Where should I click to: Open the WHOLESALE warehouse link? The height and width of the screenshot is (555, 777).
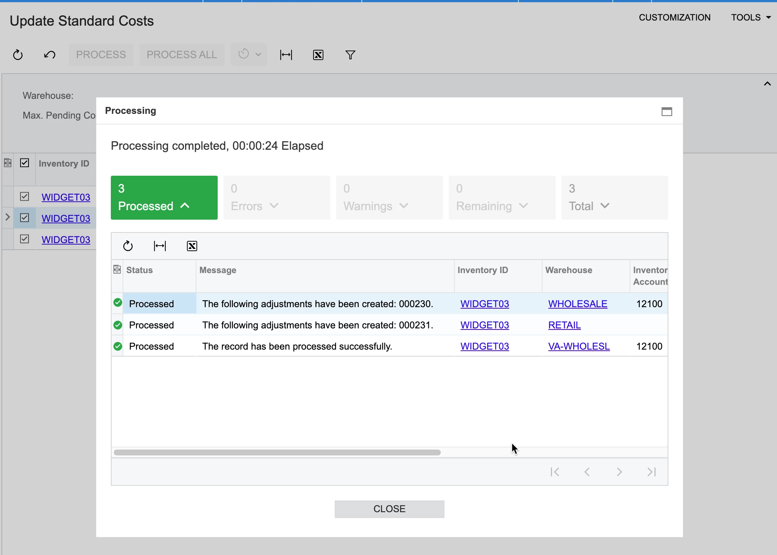click(x=577, y=304)
